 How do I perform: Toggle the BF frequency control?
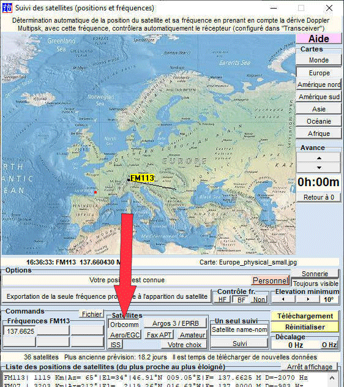point(241,299)
